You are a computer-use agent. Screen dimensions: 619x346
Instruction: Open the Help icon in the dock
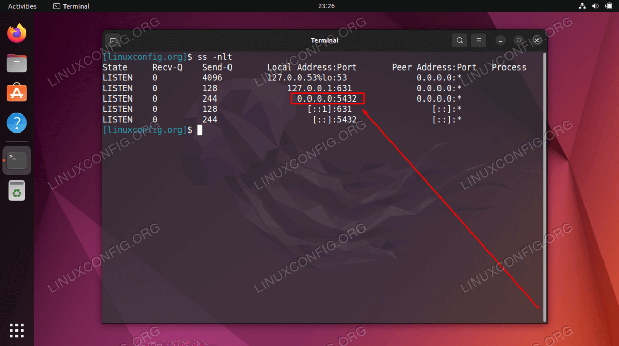17,123
